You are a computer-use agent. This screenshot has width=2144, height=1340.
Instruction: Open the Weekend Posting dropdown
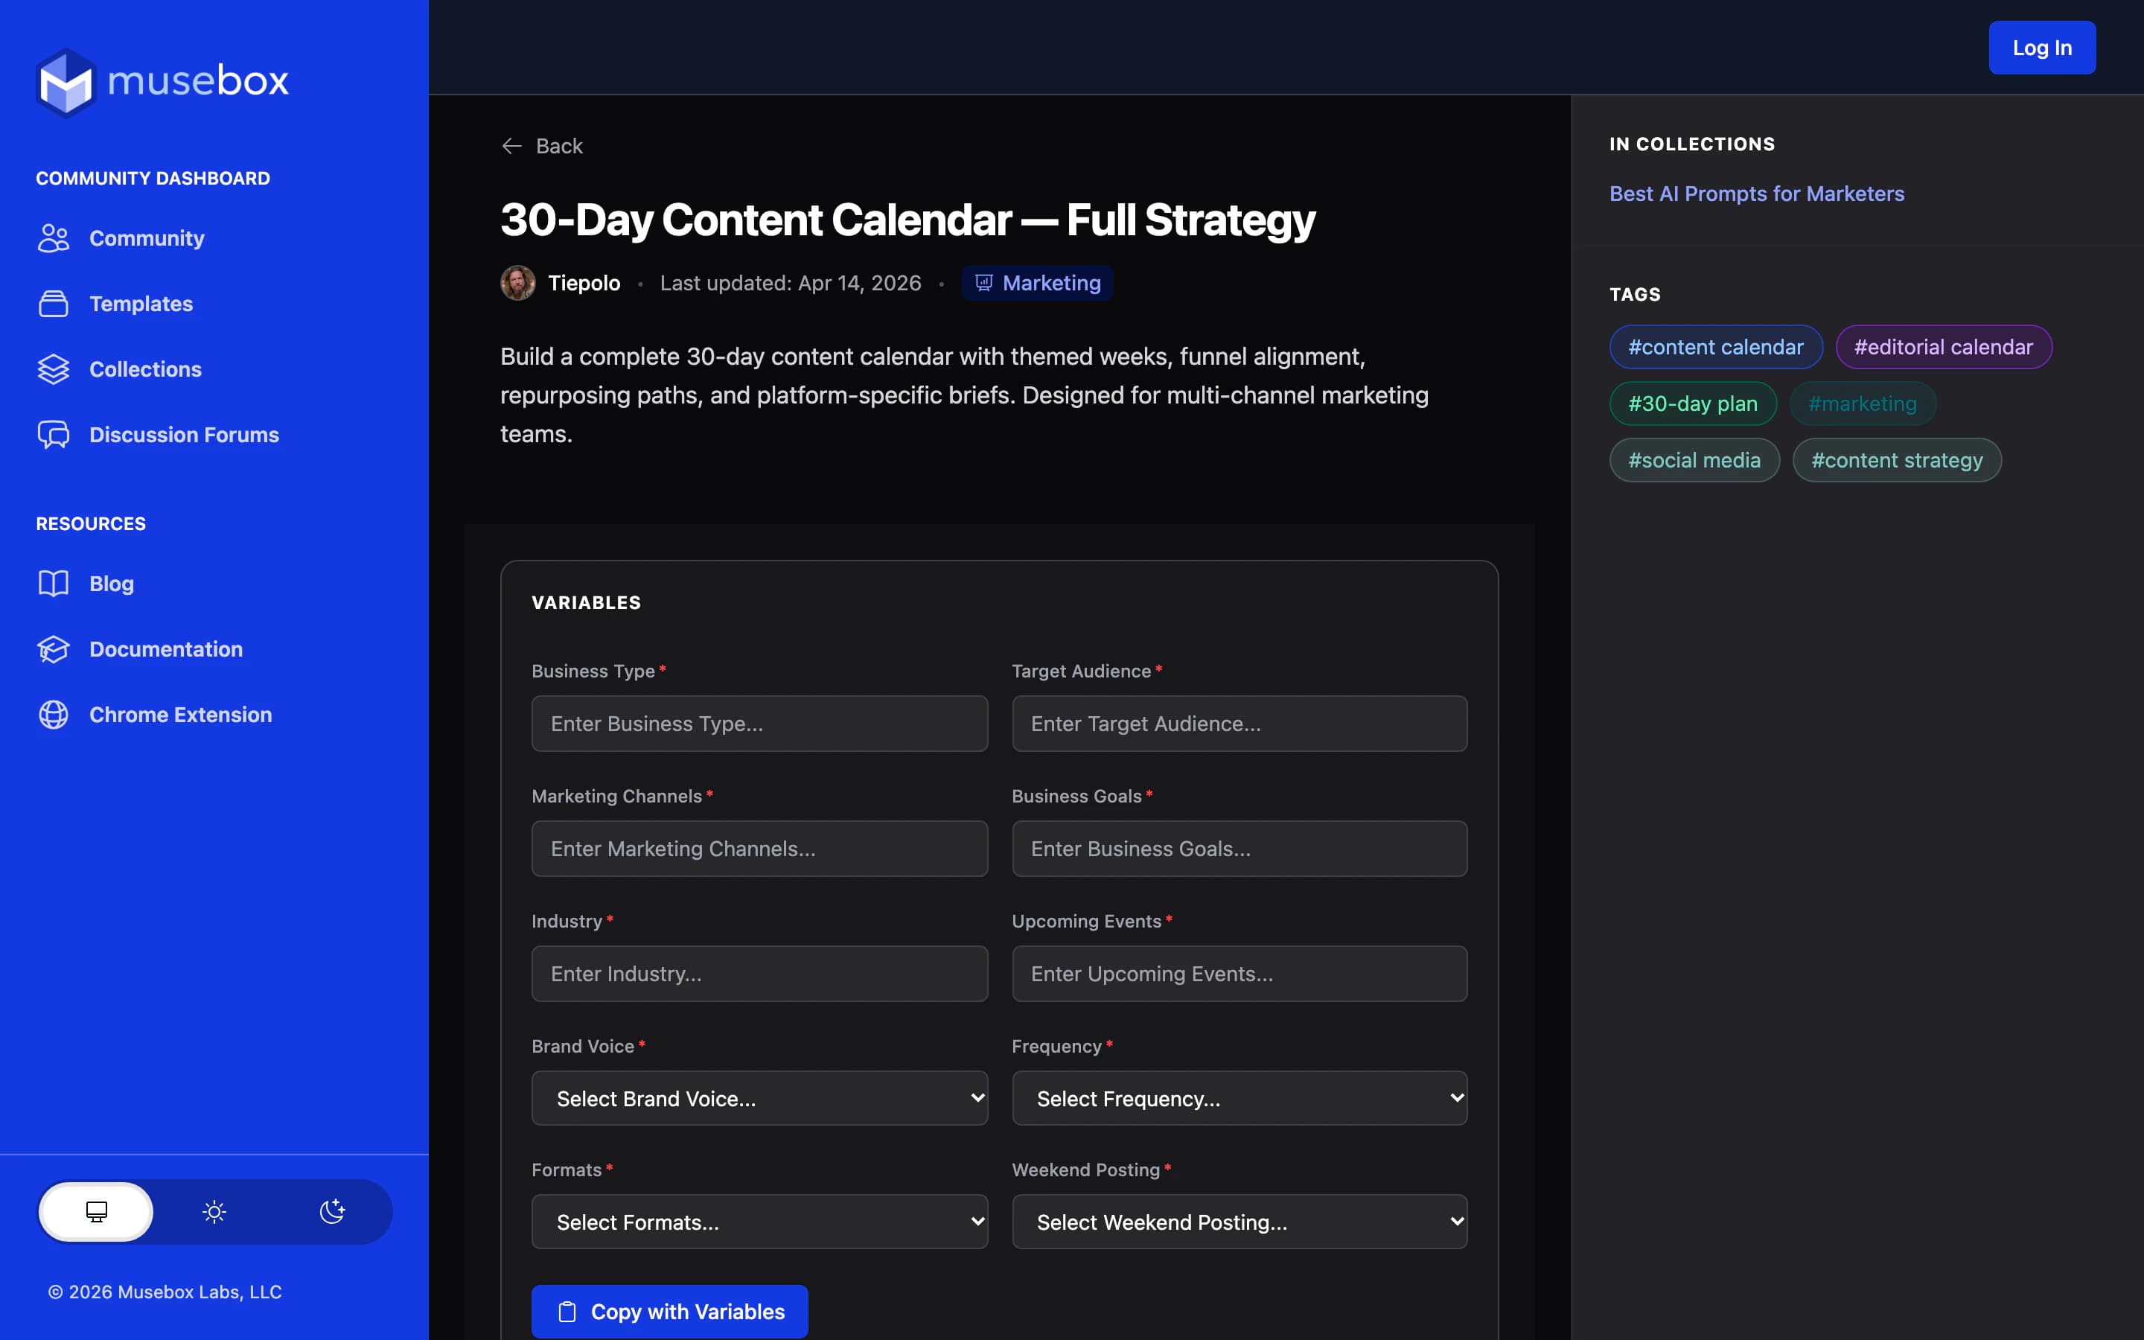pyautogui.click(x=1239, y=1222)
